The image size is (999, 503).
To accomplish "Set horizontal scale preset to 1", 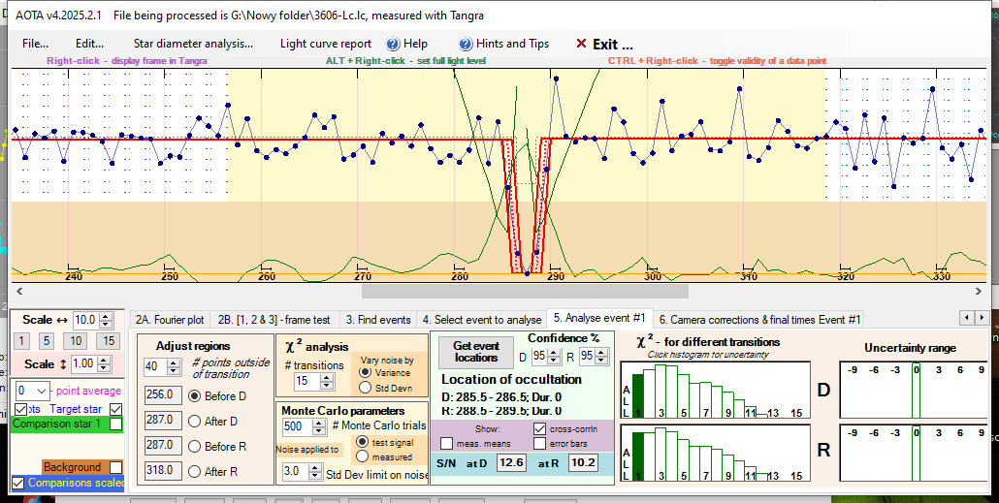I will (x=21, y=340).
